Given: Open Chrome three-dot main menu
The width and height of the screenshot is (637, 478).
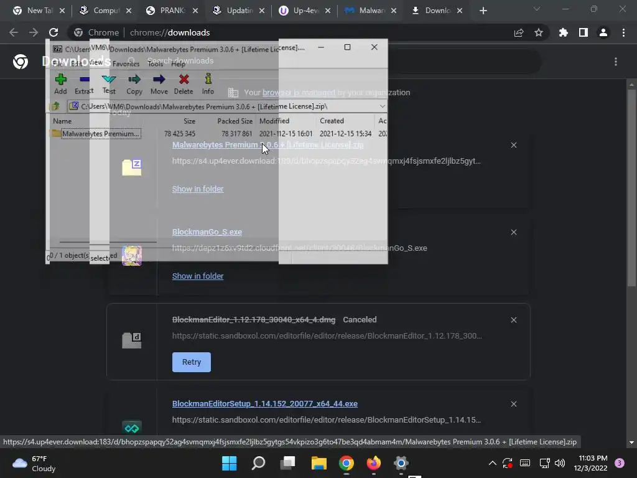Looking at the screenshot, I should coord(623,32).
